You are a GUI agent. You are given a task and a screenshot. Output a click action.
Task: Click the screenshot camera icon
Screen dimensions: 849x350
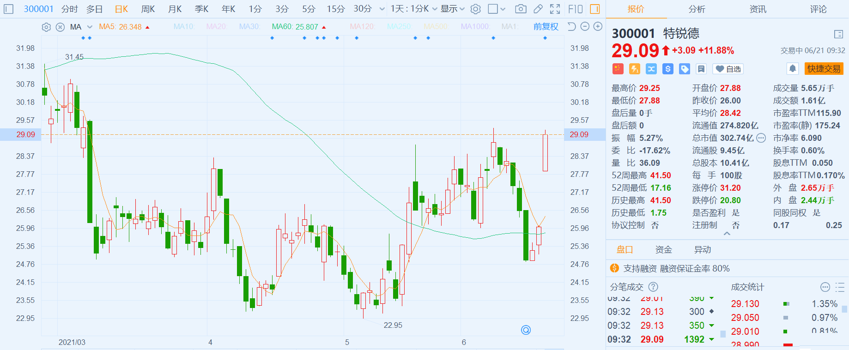point(521,9)
